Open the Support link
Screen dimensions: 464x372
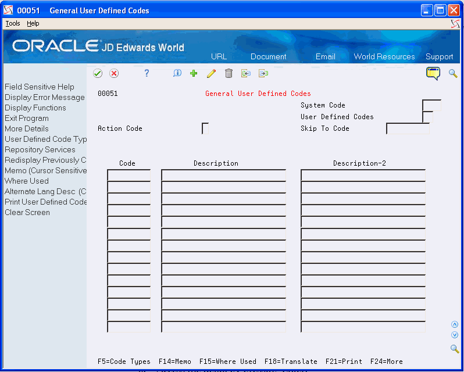[440, 56]
